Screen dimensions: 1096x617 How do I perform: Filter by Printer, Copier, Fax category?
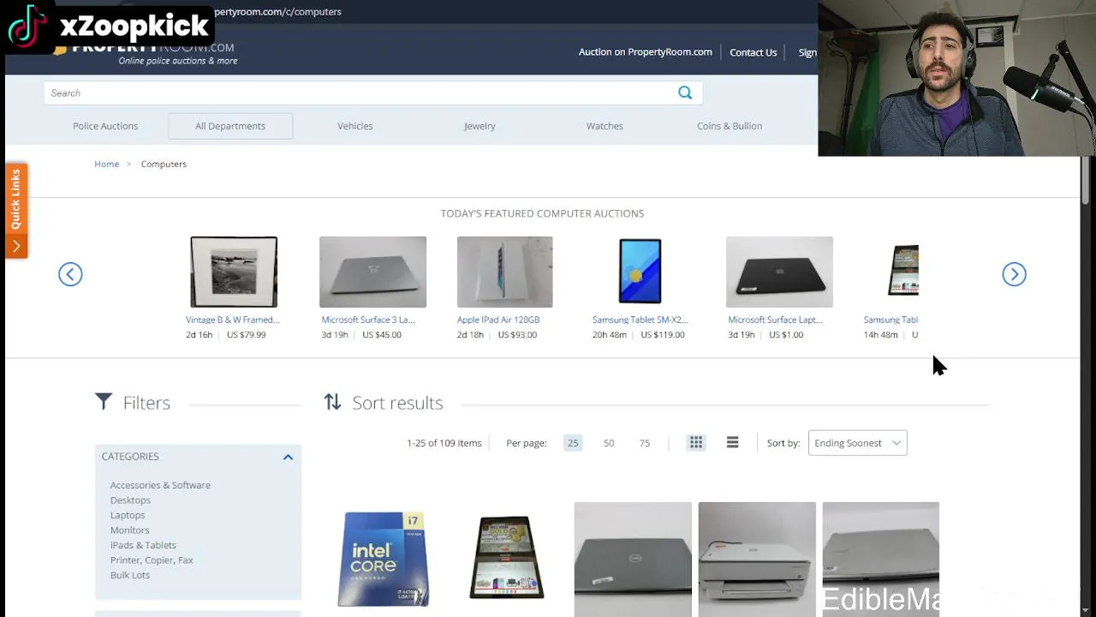click(152, 560)
